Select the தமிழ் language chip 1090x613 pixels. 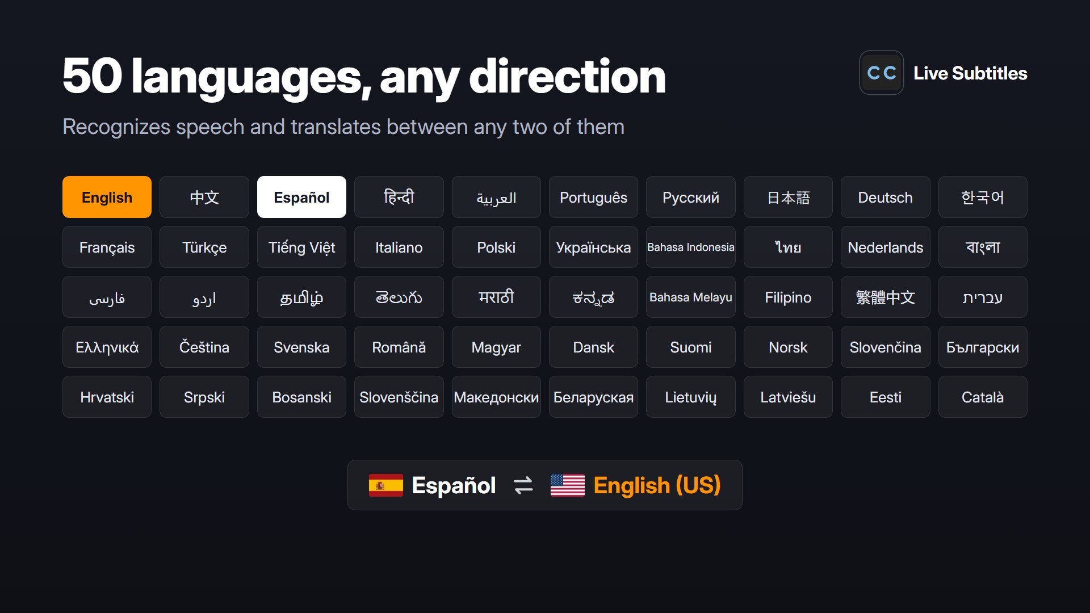(x=301, y=297)
